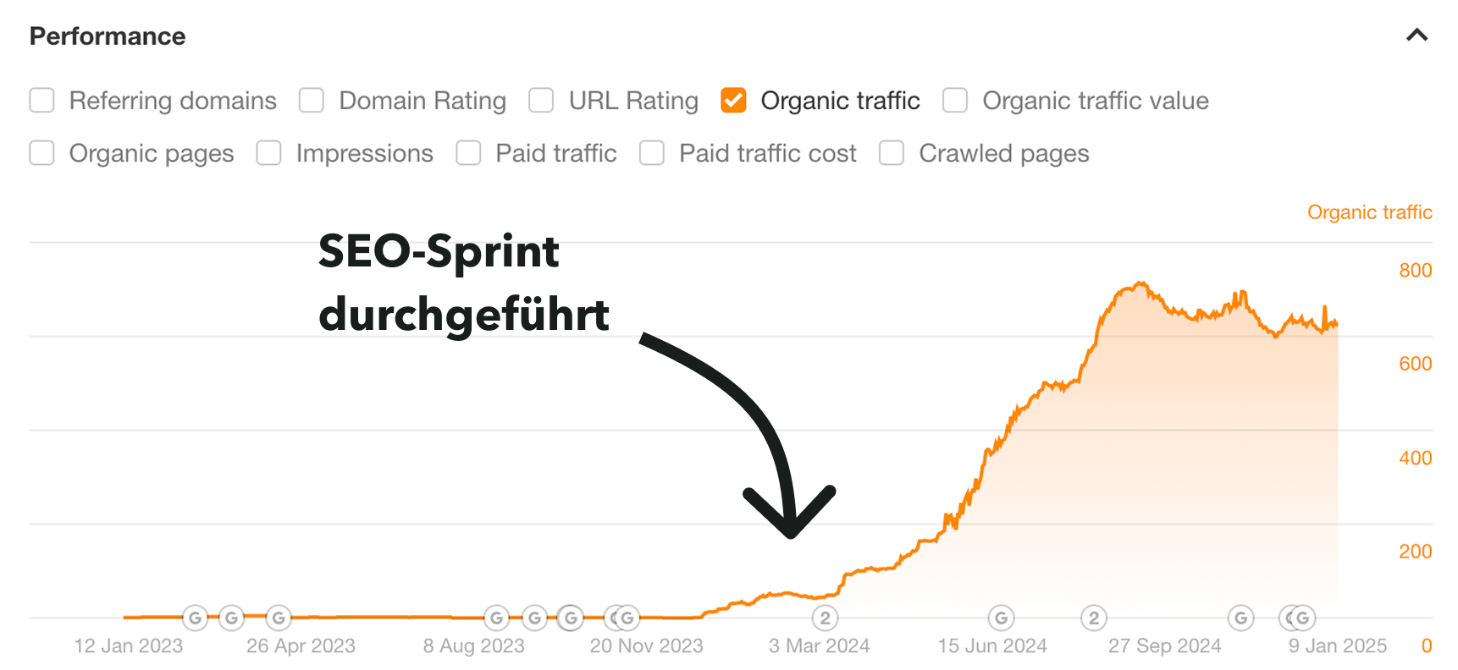Check the Impressions option

point(268,153)
